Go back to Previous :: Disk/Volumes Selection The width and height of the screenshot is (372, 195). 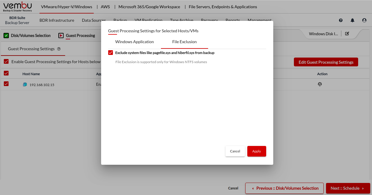[x=284, y=188]
